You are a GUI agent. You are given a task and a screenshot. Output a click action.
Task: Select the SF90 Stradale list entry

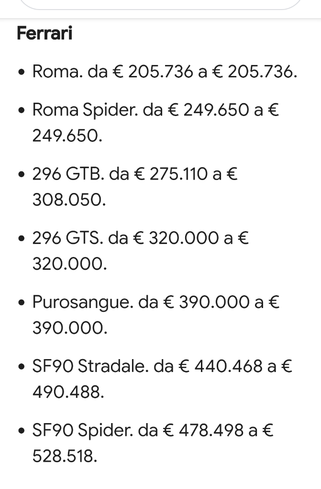162,379
